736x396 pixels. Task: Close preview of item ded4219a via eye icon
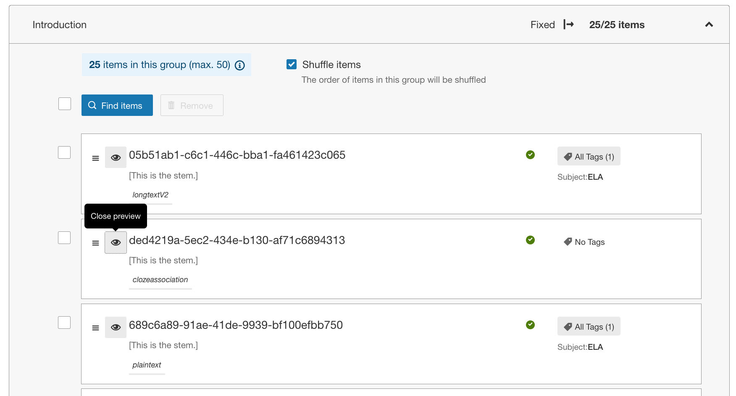point(116,242)
